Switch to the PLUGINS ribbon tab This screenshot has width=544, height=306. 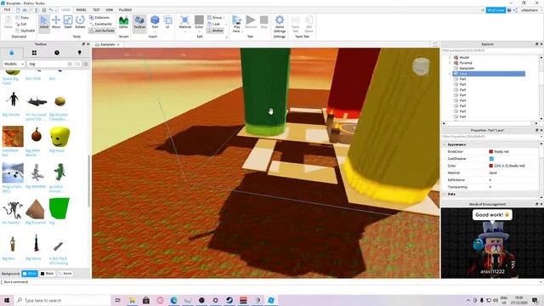125,9
